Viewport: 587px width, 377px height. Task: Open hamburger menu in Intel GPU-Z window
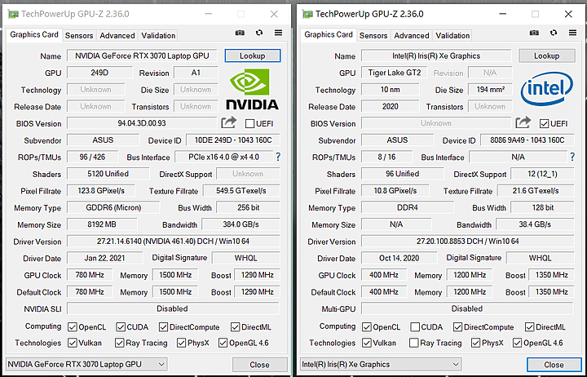[572, 33]
